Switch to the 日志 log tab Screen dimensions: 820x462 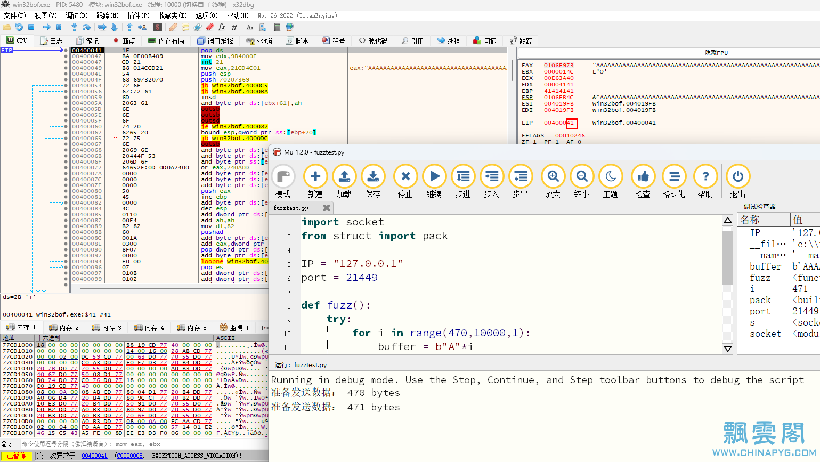(51, 40)
